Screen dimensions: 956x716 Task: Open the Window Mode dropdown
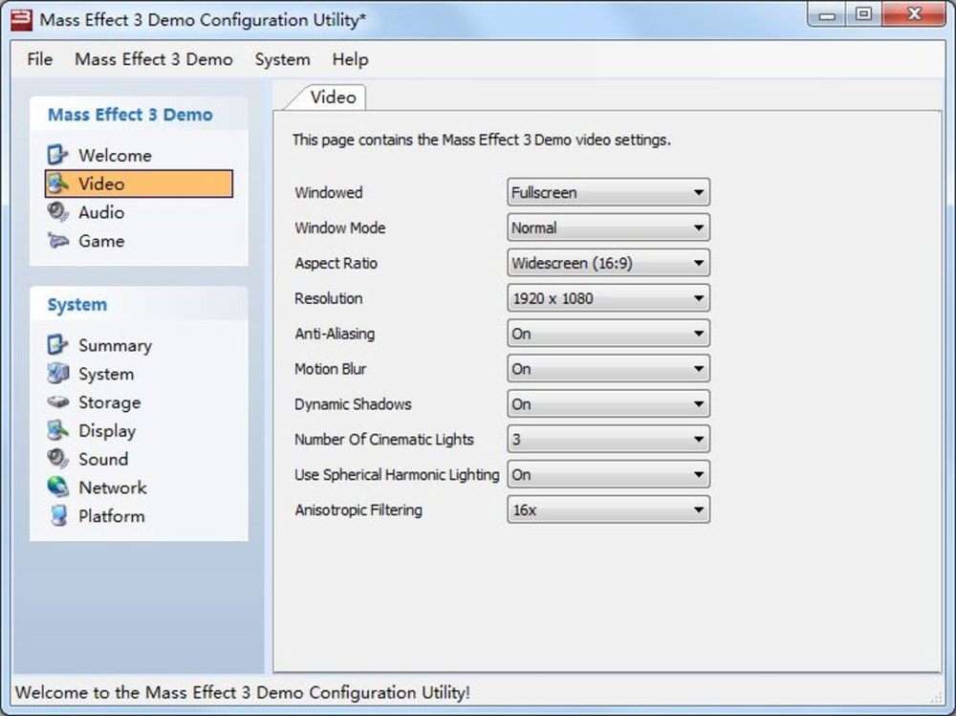coord(608,228)
